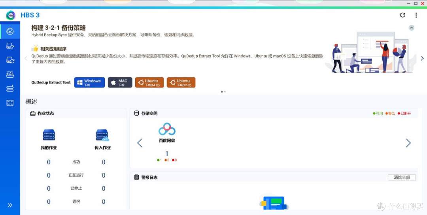Click 传入作业 success count 0
Viewport: 427px width, 215px height.
104,162
